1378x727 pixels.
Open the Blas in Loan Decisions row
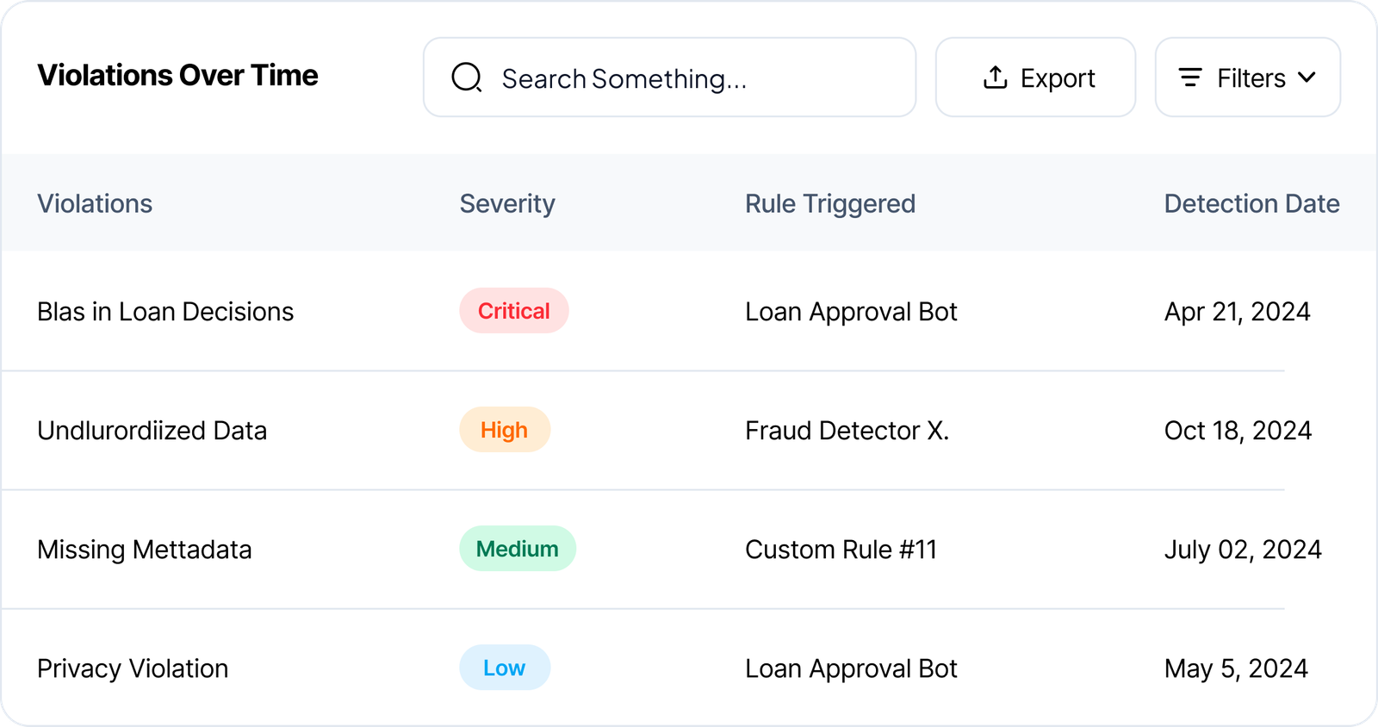click(165, 311)
